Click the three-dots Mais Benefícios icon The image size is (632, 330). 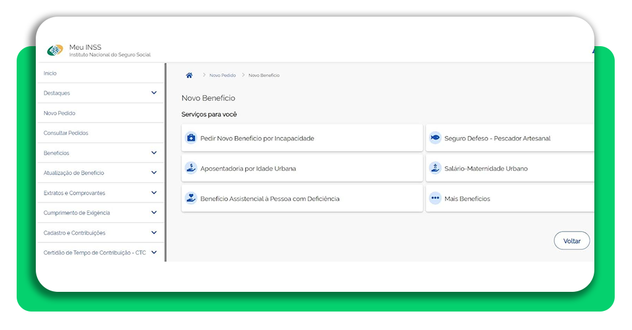point(435,198)
